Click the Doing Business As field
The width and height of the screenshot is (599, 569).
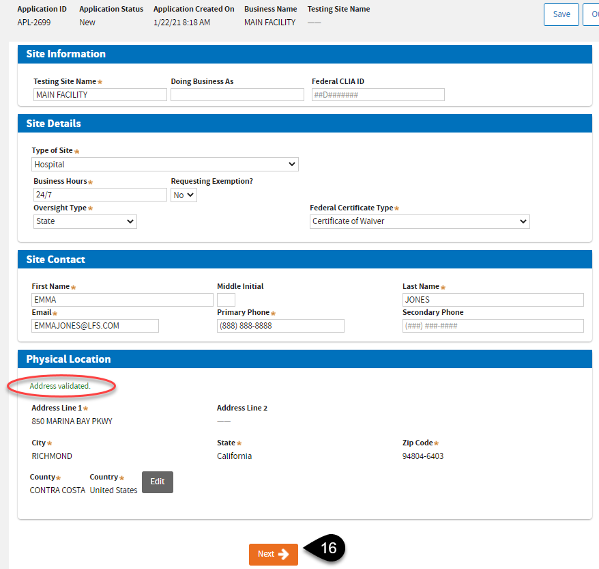tap(237, 95)
